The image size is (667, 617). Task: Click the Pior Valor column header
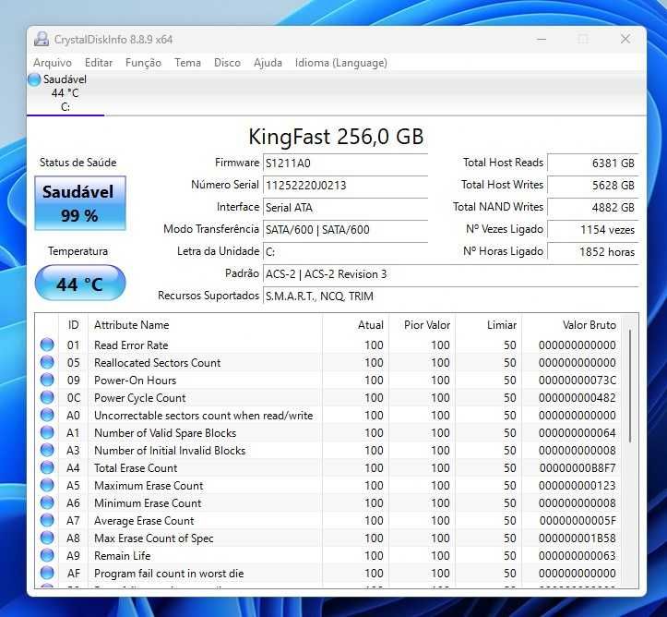pyautogui.click(x=422, y=325)
